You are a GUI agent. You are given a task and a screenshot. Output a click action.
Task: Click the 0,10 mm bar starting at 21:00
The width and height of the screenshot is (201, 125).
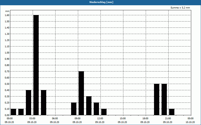pos(172,112)
